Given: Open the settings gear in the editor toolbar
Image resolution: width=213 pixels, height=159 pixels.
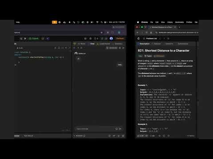Looking at the screenshot, I should pos(91,38).
